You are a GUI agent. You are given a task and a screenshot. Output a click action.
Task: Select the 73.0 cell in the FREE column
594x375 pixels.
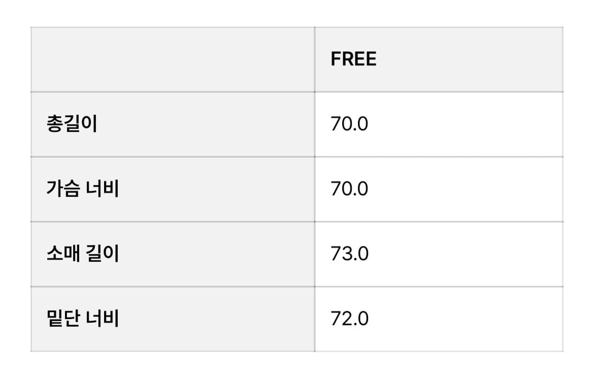pyautogui.click(x=438, y=254)
